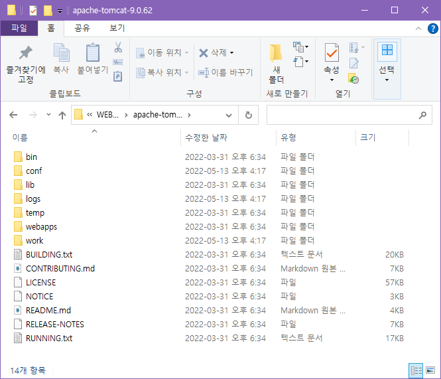This screenshot has height=379, width=441.
Task: Click the folder icon in the address bar
Action: point(78,115)
